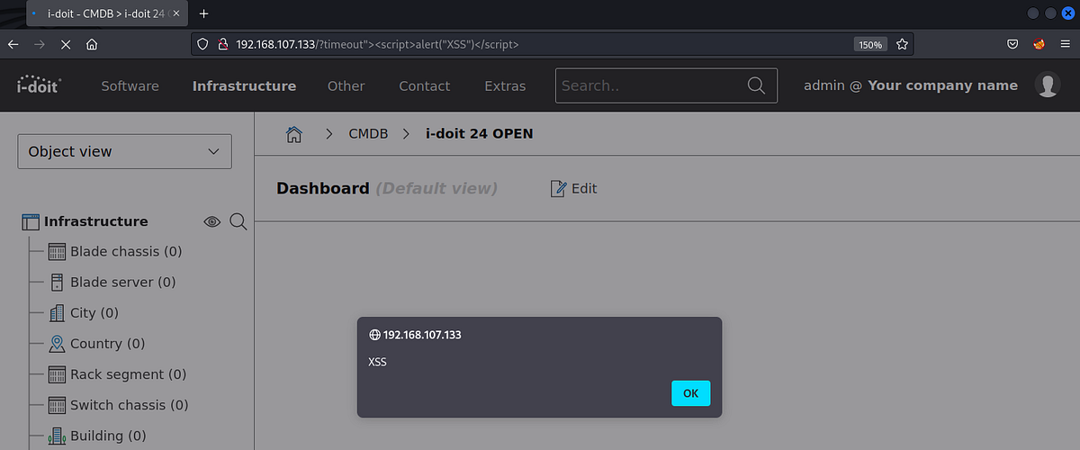1080x450 pixels.
Task: Open a new browser tab
Action: pos(203,13)
